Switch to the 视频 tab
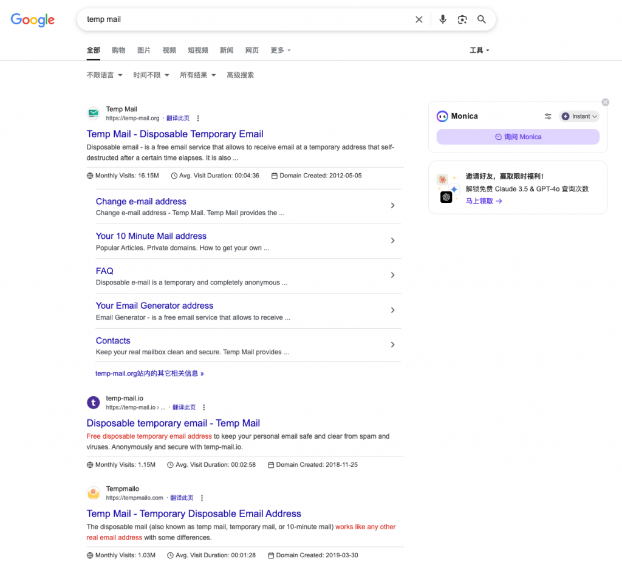This screenshot has width=622, height=570. pyautogui.click(x=169, y=50)
